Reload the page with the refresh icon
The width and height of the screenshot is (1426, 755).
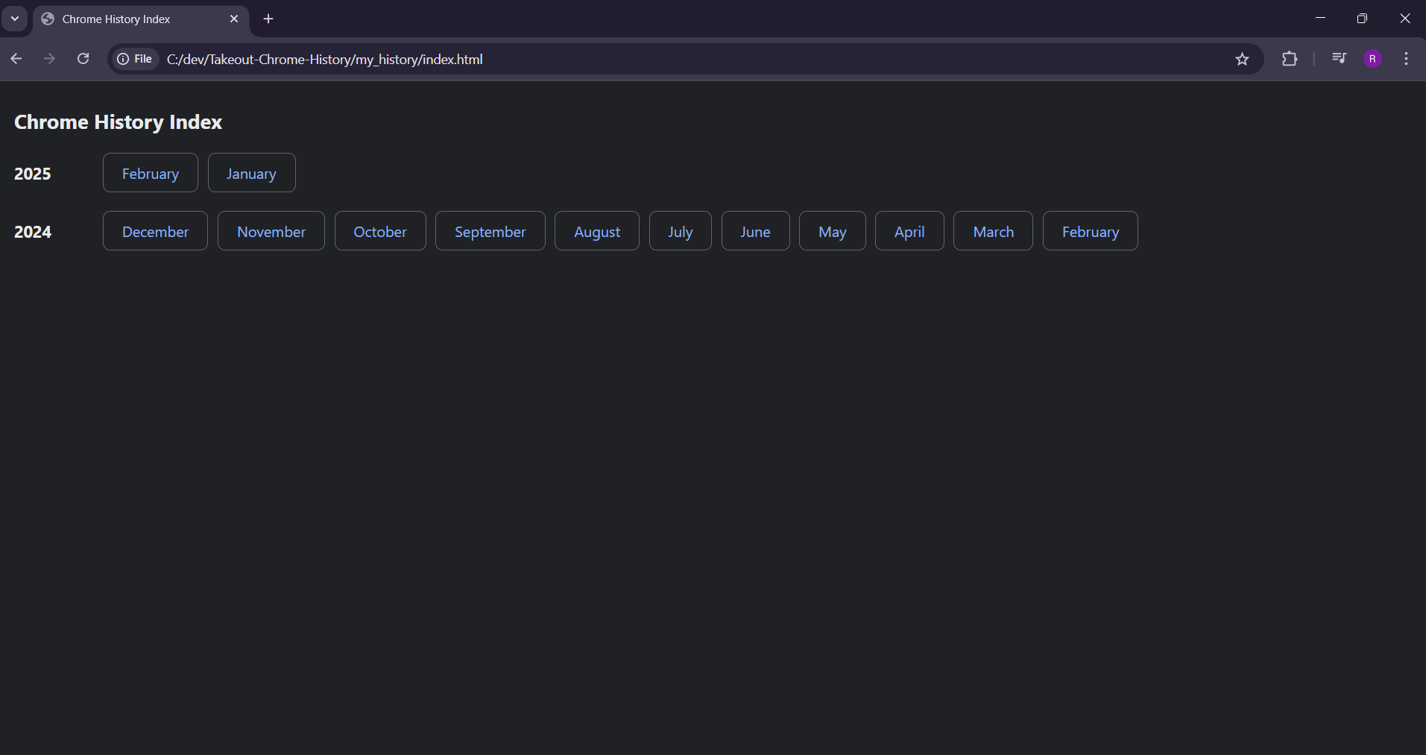pos(83,59)
